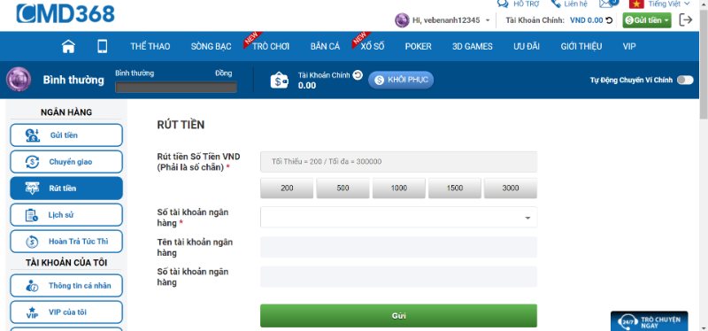Click the RÚT TIỀN heading

click(x=181, y=125)
